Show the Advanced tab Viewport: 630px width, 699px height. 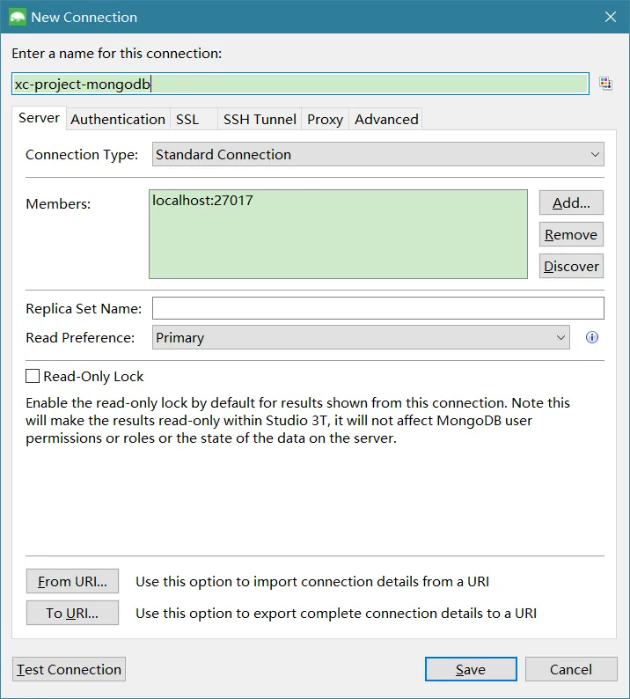tap(386, 119)
